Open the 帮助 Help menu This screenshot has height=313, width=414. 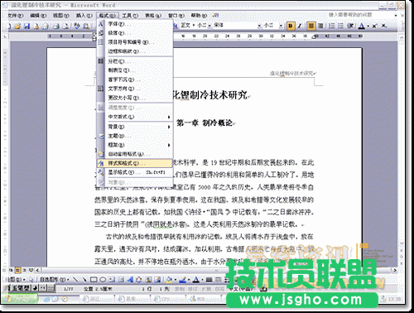(x=199, y=16)
